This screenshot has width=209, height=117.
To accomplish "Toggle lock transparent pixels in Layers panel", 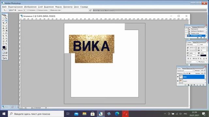I will [184, 73].
